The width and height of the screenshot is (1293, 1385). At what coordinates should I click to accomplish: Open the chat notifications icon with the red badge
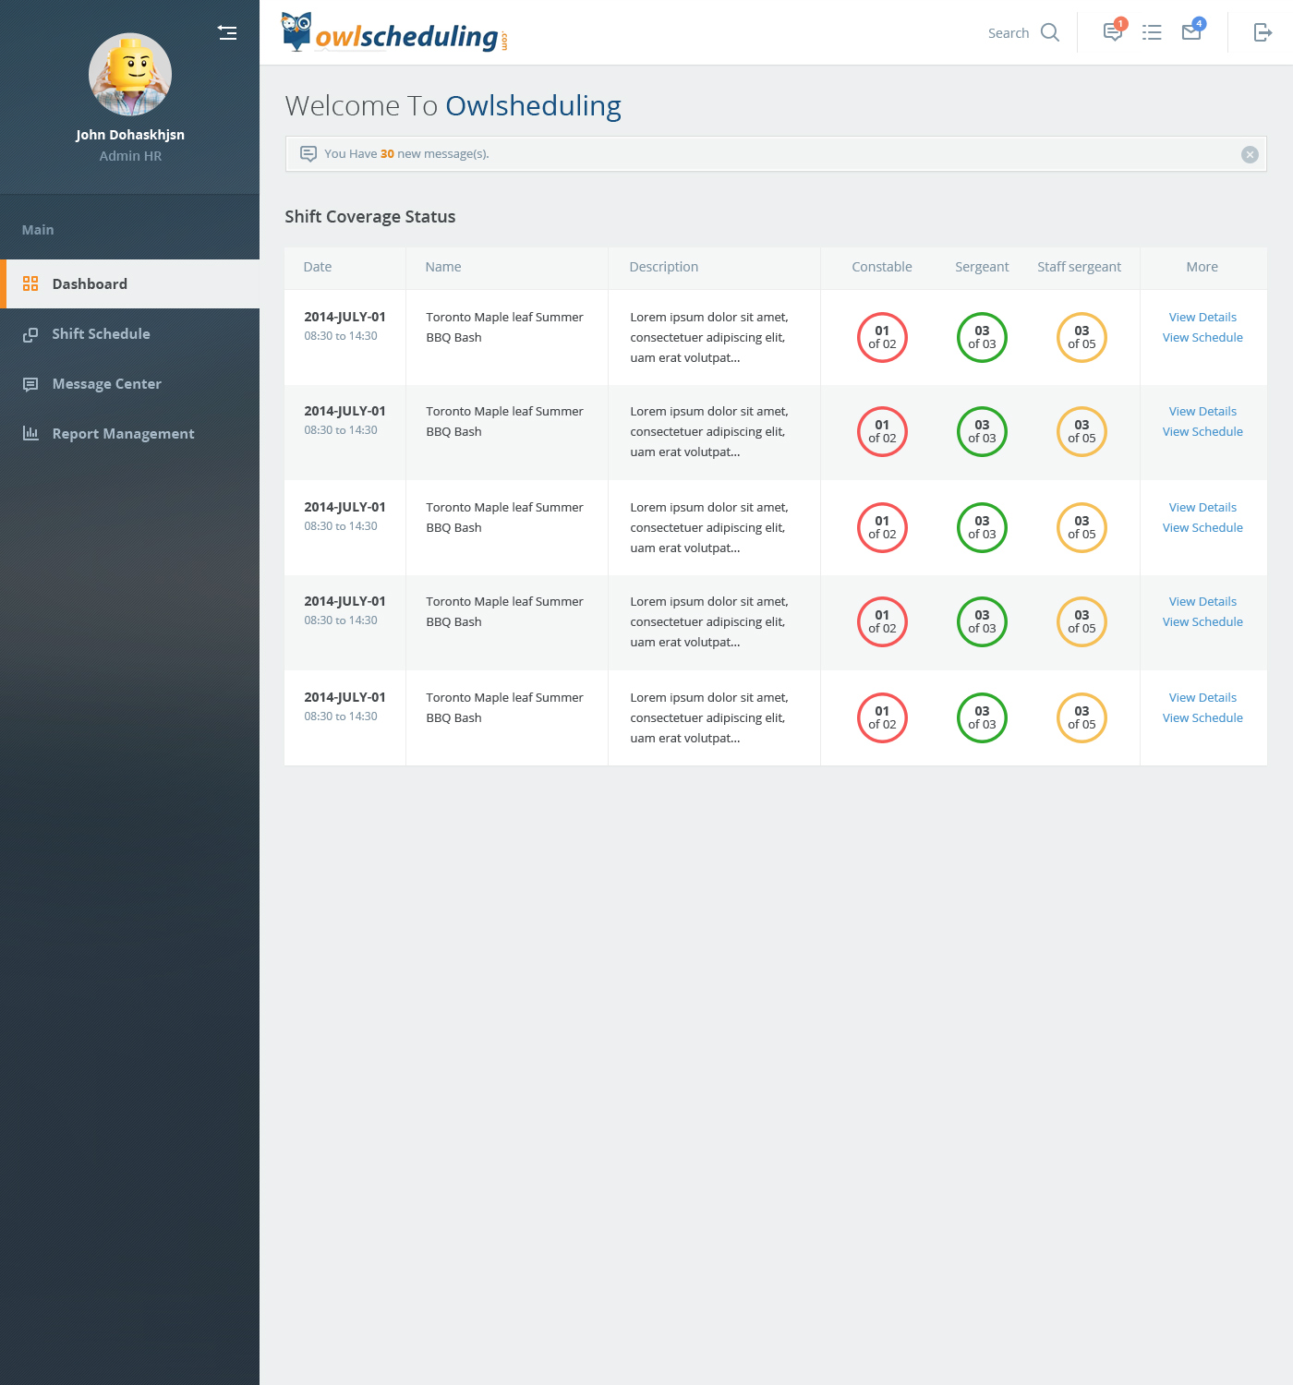pyautogui.click(x=1114, y=30)
